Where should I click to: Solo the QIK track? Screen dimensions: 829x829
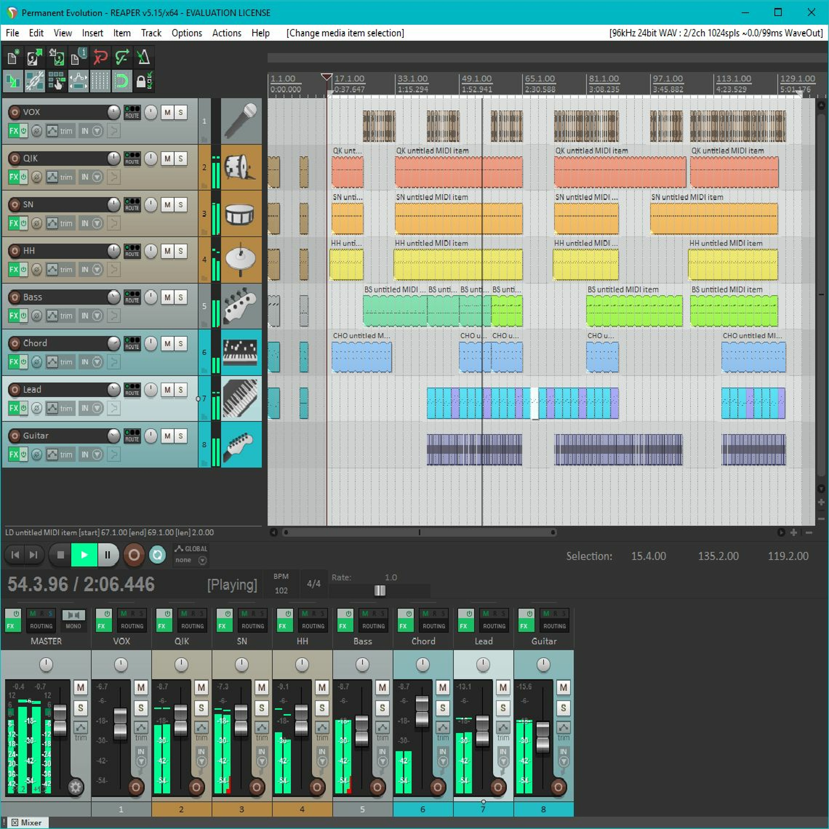coord(181,159)
